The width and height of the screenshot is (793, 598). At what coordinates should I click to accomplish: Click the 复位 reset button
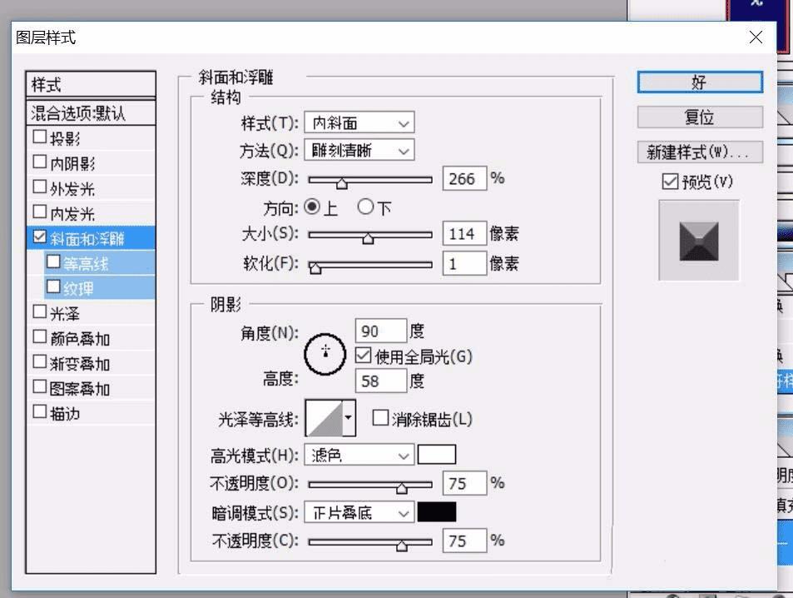coord(700,117)
